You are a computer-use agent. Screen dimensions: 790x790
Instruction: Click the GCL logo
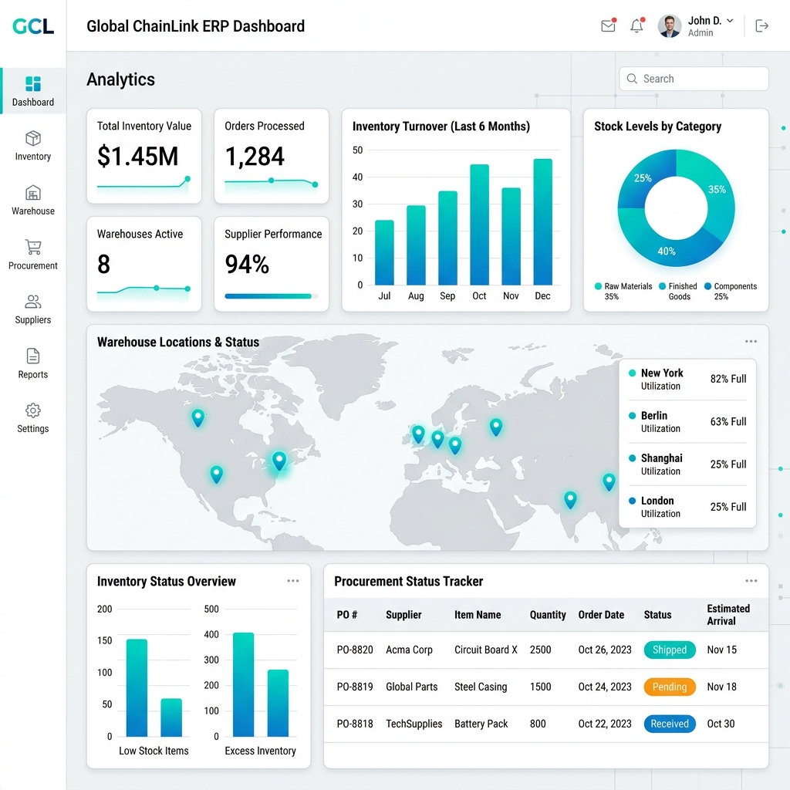click(x=33, y=26)
